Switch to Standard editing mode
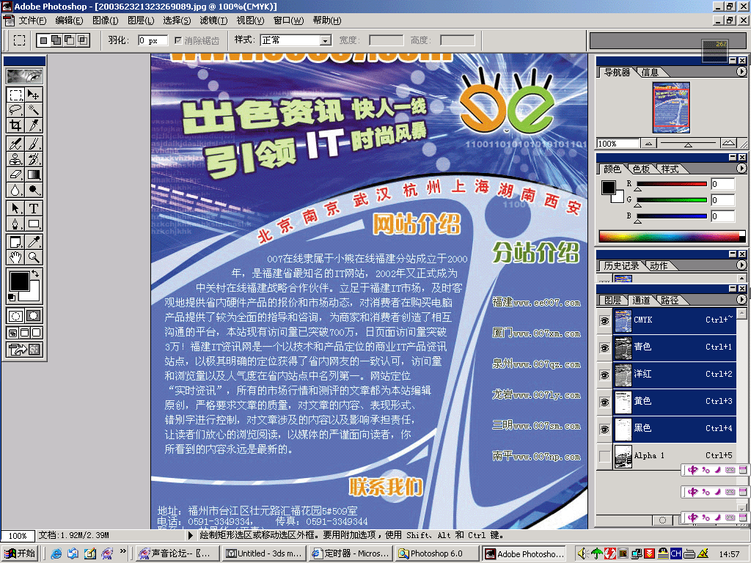Image resolution: width=751 pixels, height=563 pixels. tap(16, 316)
